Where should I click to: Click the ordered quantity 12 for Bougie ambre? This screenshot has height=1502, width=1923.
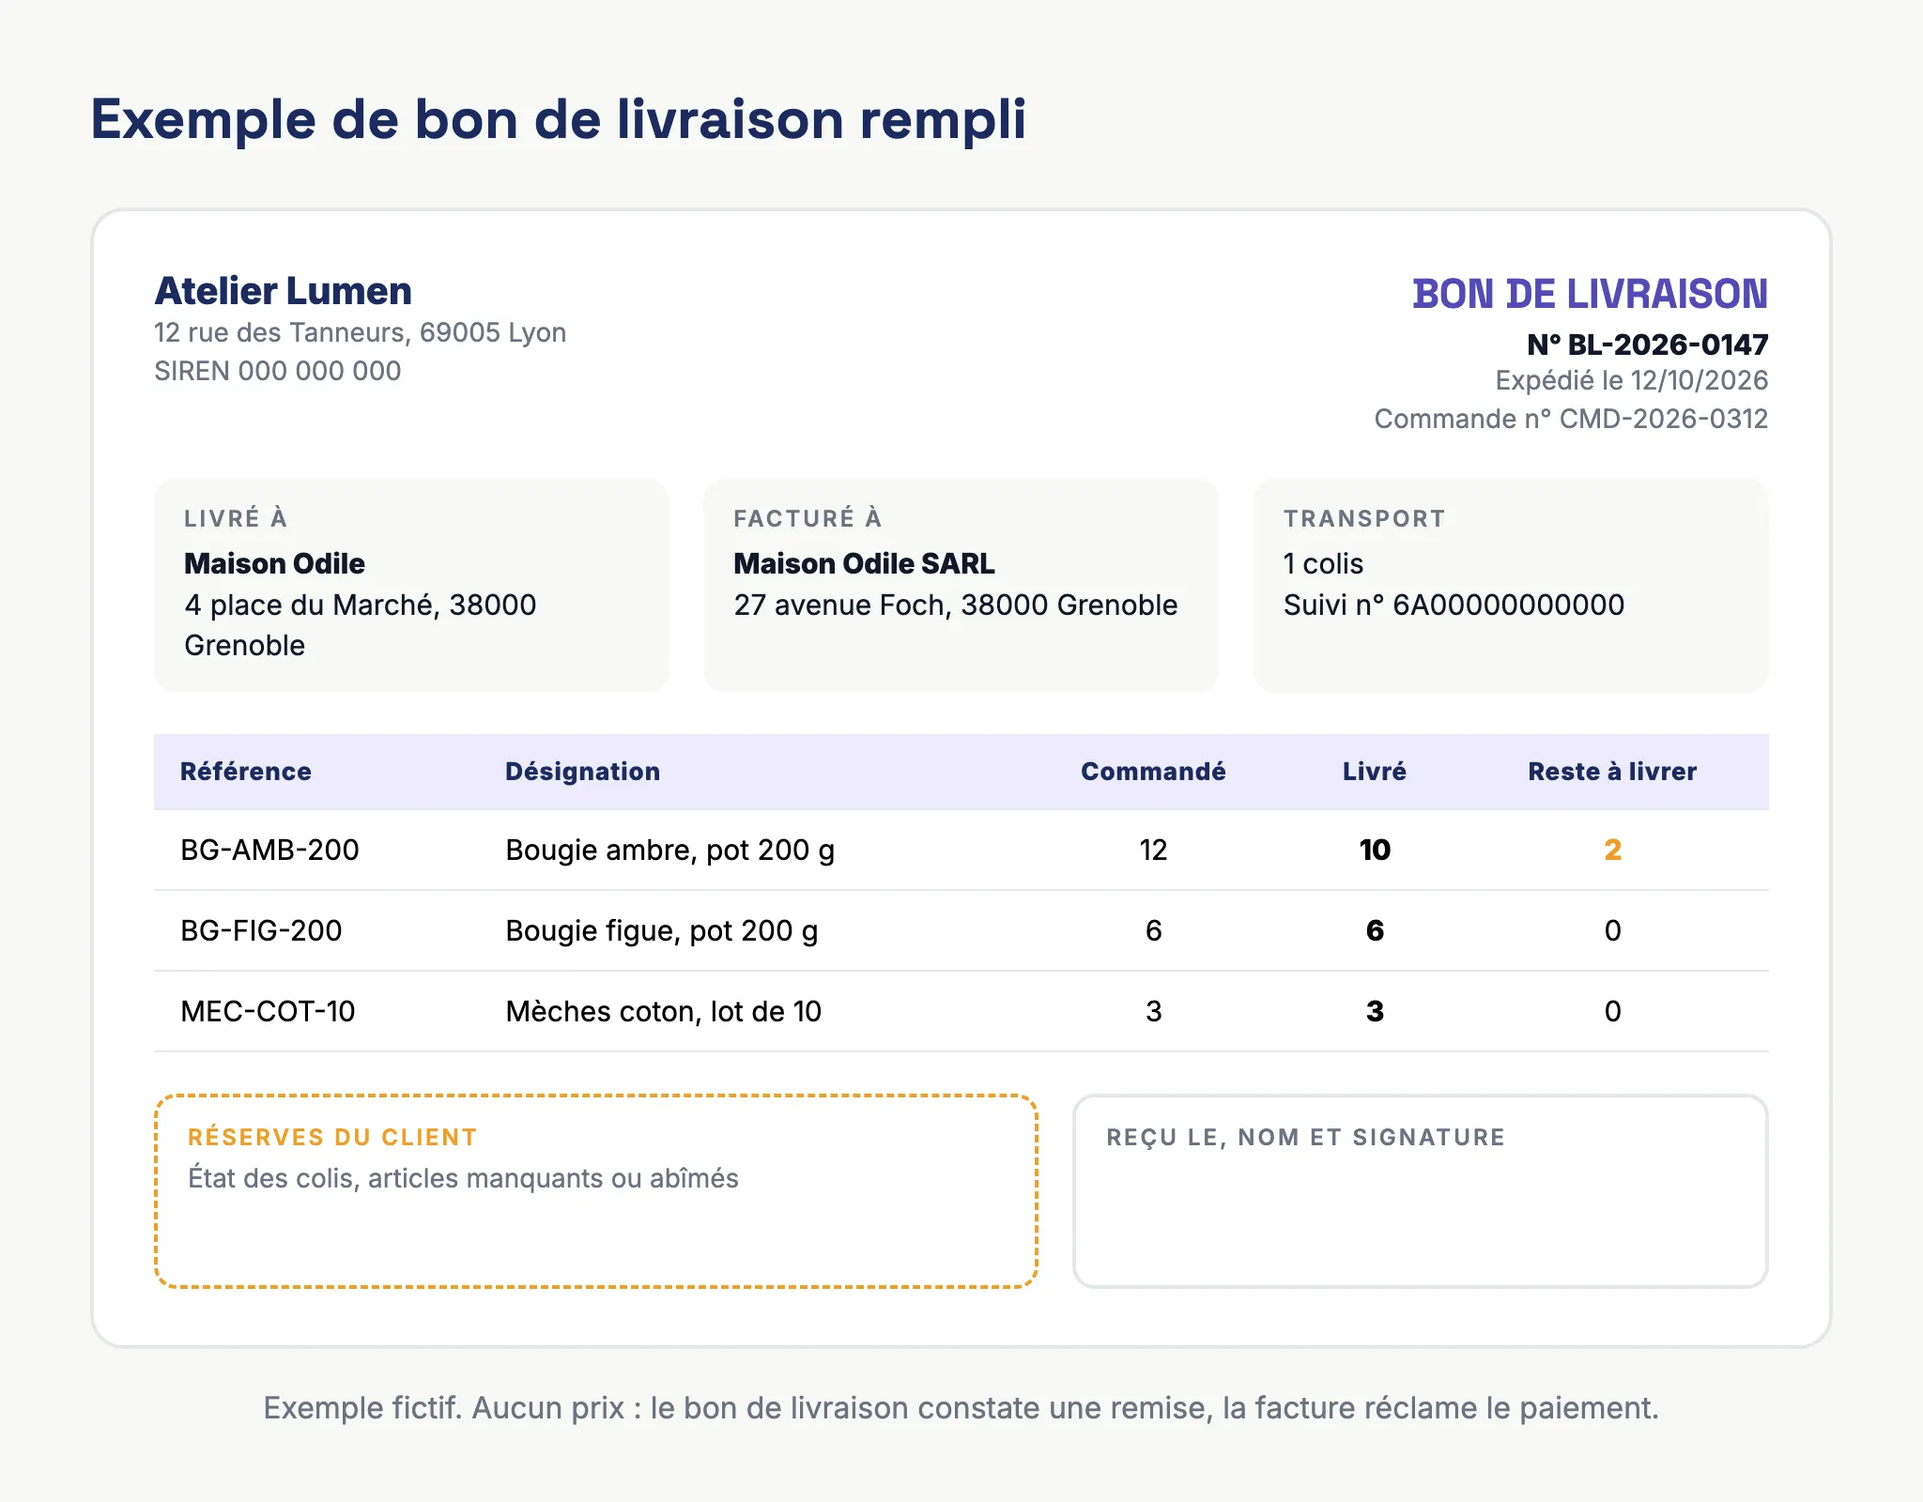[1153, 850]
